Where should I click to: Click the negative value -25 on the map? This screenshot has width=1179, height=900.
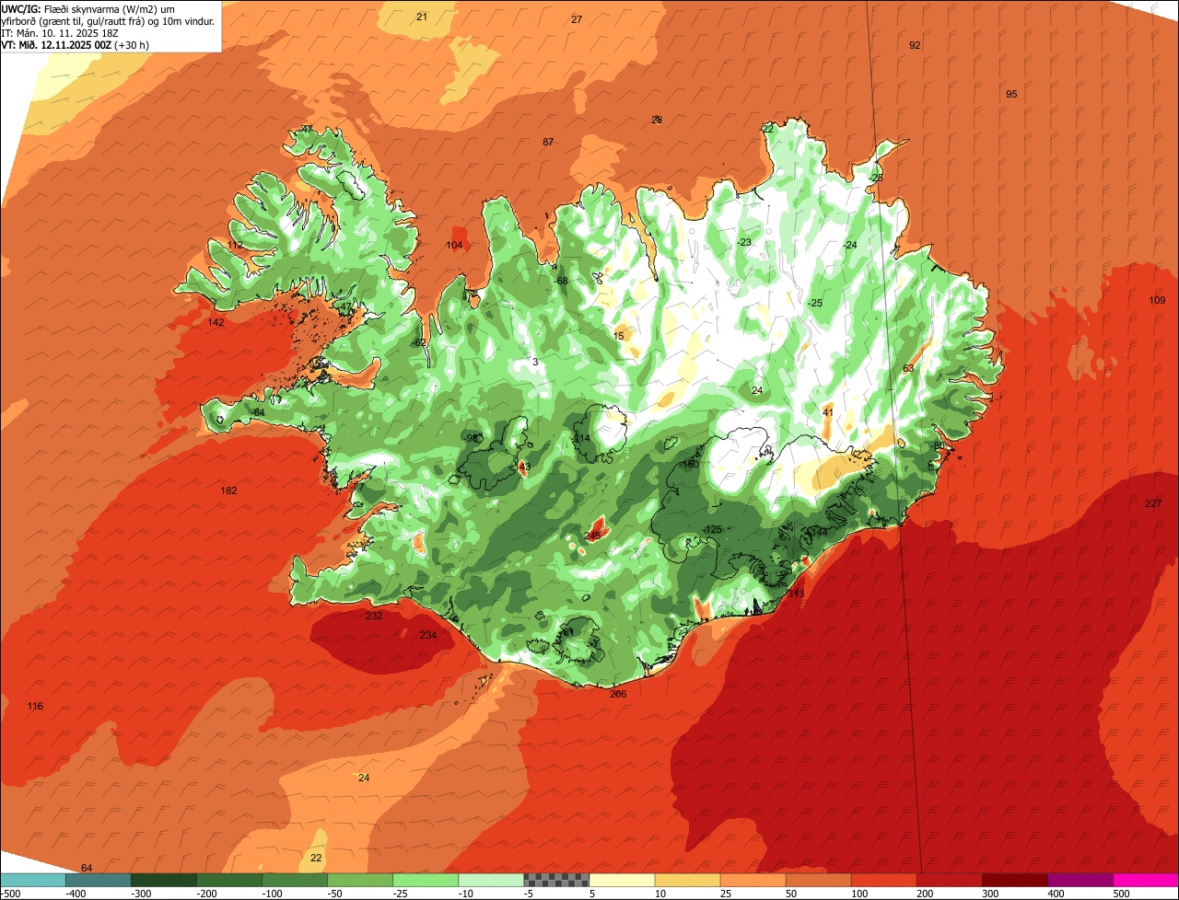point(815,303)
